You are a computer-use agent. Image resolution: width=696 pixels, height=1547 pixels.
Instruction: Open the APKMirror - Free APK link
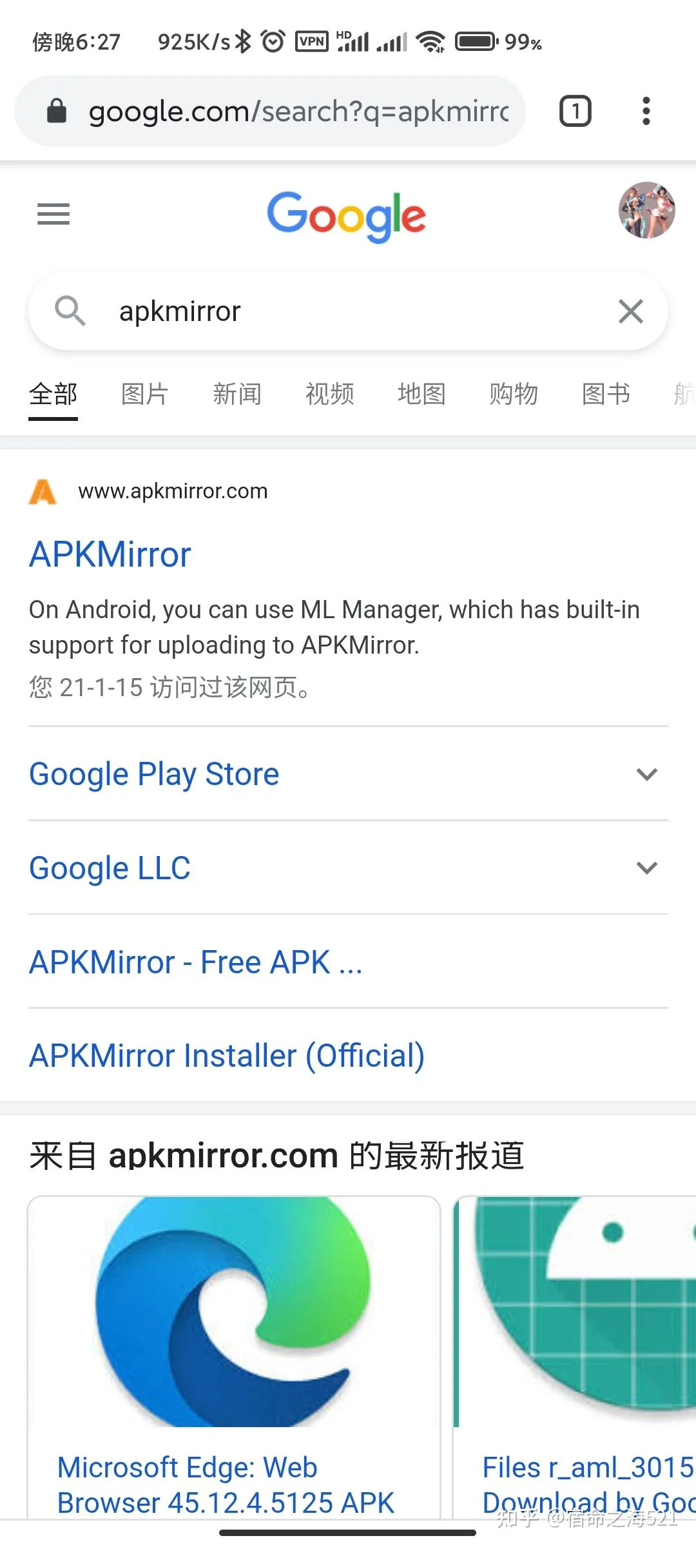pos(196,962)
